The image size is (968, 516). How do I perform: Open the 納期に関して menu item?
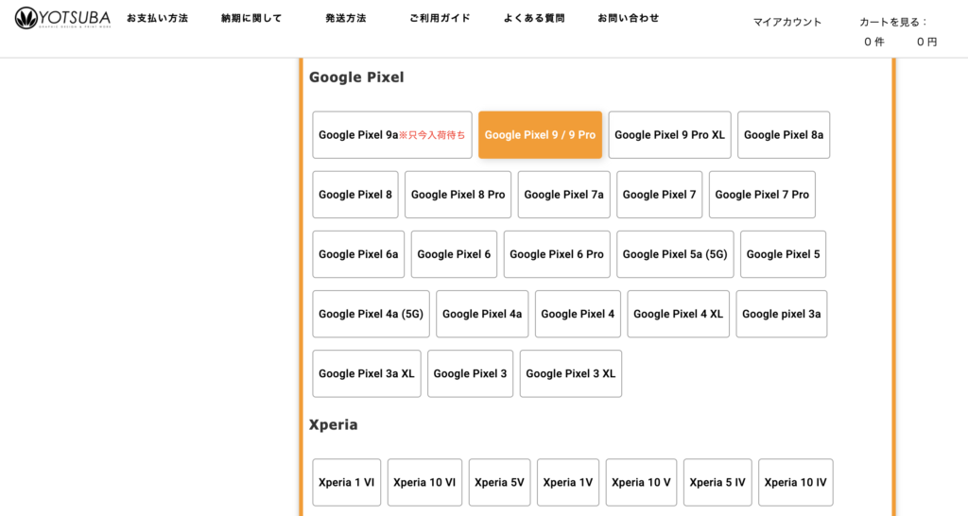pos(251,19)
